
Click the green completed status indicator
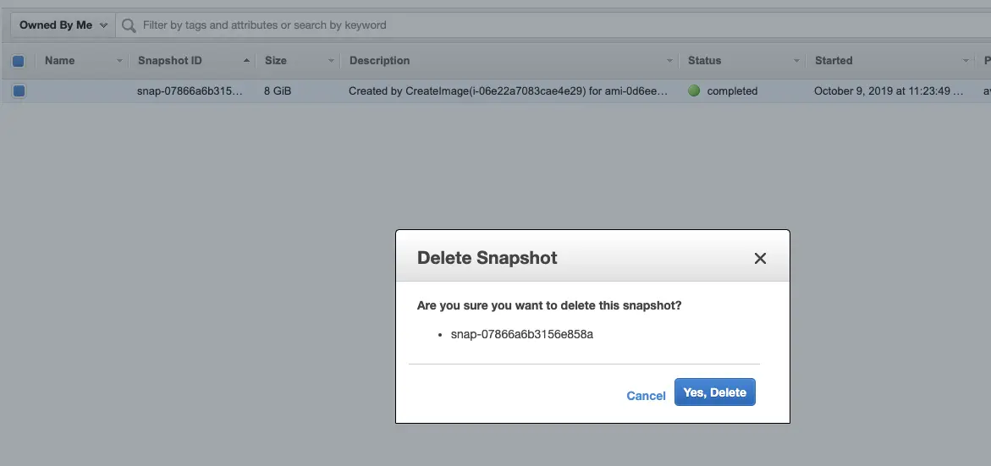point(694,90)
